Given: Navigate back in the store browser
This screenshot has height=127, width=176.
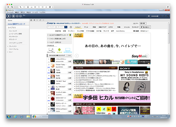Looking at the screenshot, I should [34, 20].
